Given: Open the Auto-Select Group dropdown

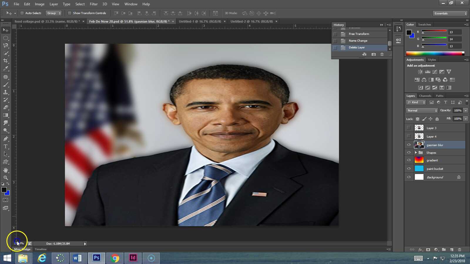Looking at the screenshot, I should click(x=54, y=13).
